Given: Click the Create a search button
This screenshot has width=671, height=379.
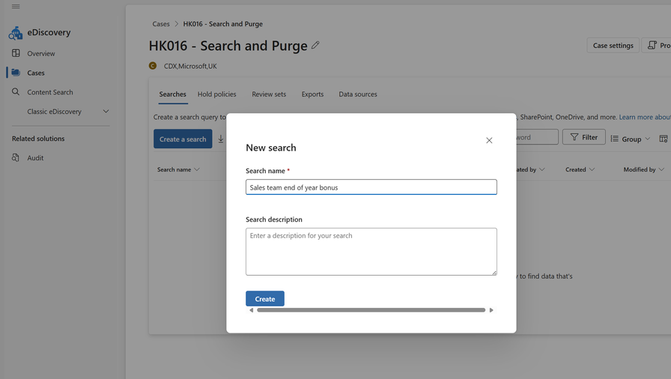Looking at the screenshot, I should point(183,139).
